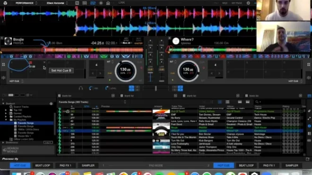
Task: Delete hot cue A with X
Action: coord(44,62)
